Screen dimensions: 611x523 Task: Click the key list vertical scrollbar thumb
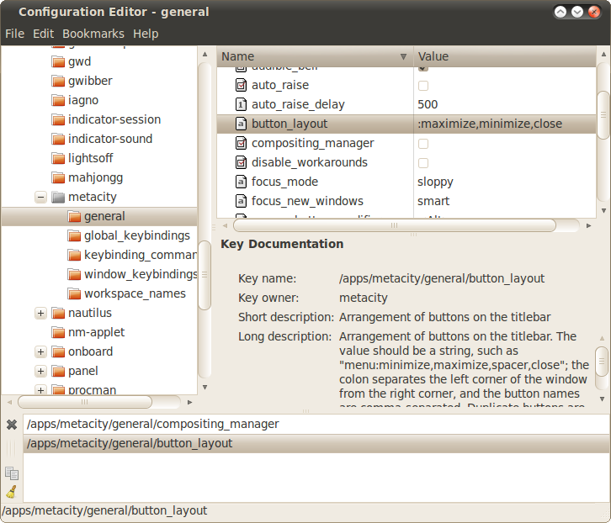[x=603, y=115]
